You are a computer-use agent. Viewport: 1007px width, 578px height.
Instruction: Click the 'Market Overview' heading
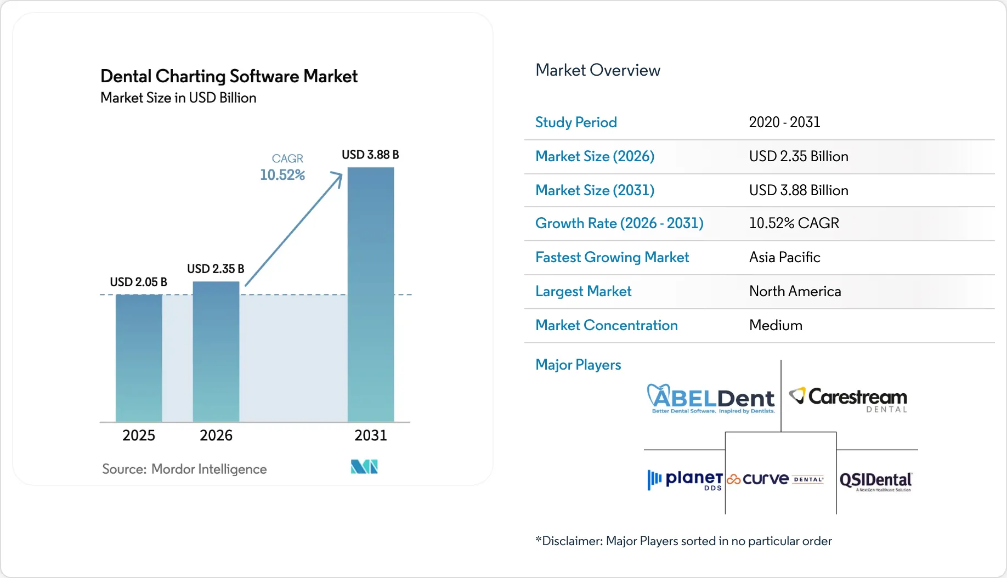click(x=598, y=70)
